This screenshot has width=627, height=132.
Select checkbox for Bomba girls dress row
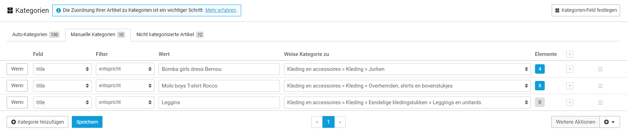[x=570, y=69]
